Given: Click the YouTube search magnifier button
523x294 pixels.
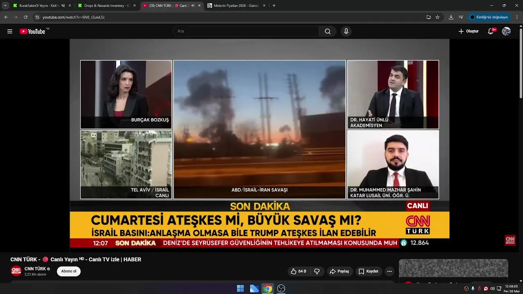Looking at the screenshot, I should (328, 31).
